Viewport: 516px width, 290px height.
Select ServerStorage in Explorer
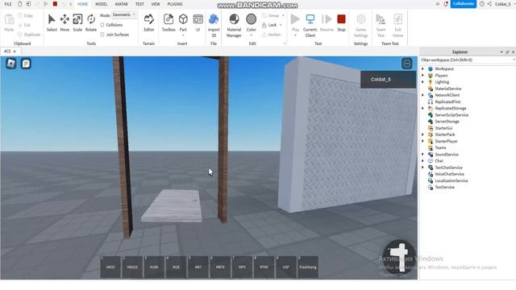447,122
